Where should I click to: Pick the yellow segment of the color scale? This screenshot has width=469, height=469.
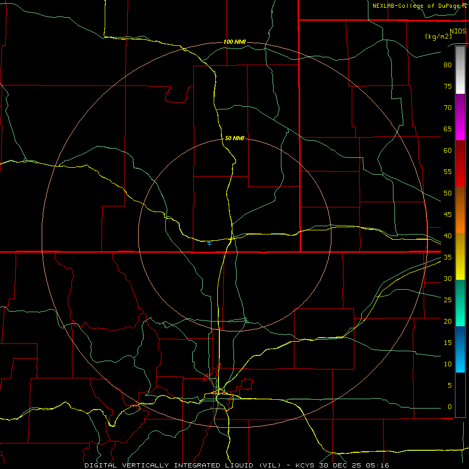click(460, 256)
